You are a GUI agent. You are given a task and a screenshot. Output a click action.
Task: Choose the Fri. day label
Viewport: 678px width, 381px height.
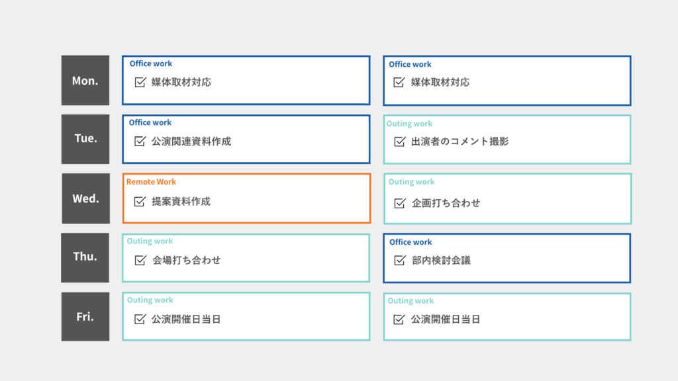pyautogui.click(x=85, y=317)
